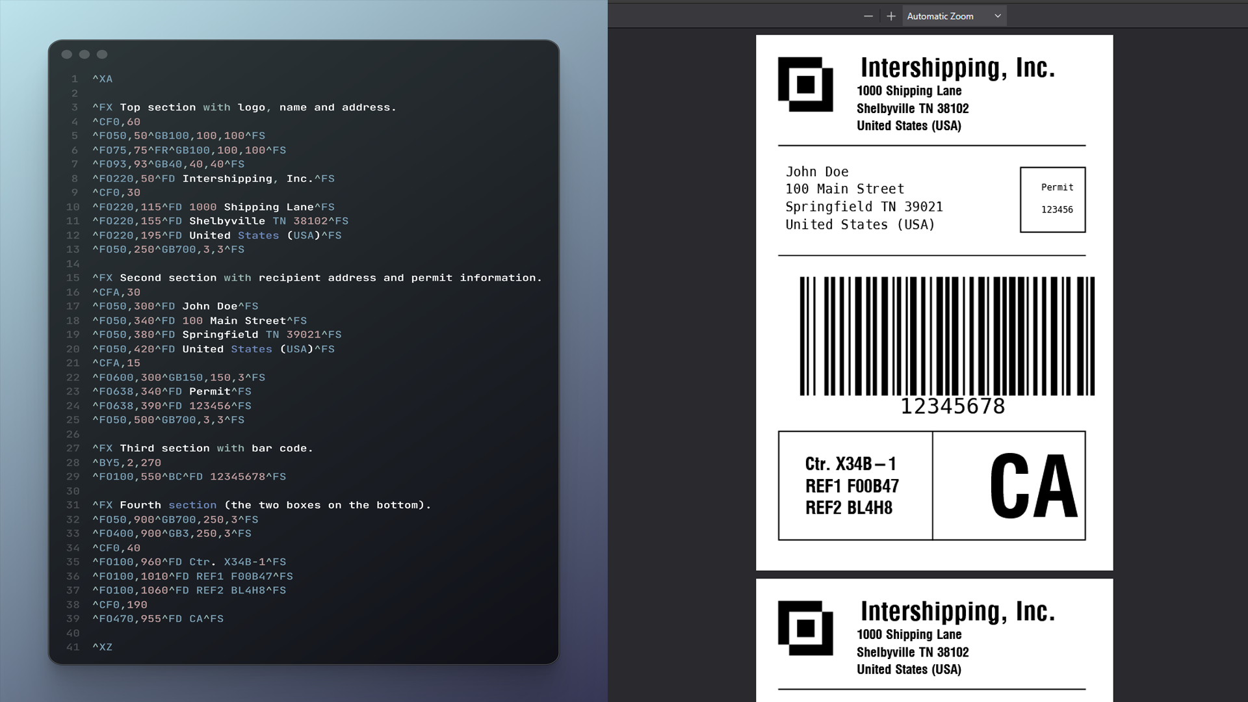Click the third gray dot in code window

(102, 55)
